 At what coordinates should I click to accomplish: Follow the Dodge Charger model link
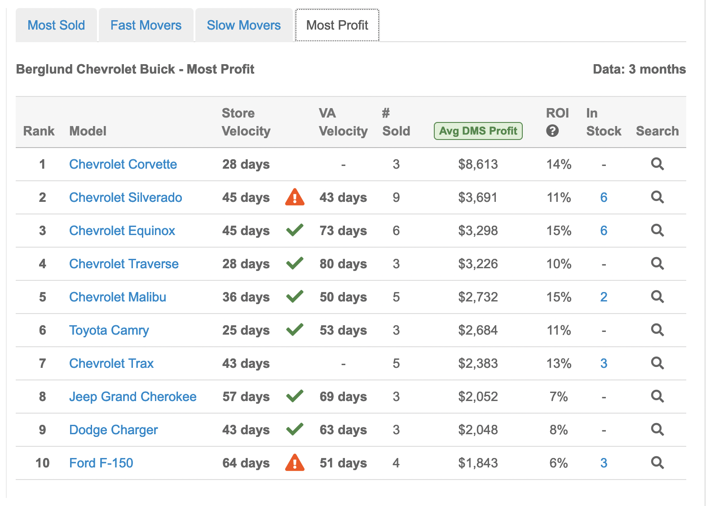[114, 430]
